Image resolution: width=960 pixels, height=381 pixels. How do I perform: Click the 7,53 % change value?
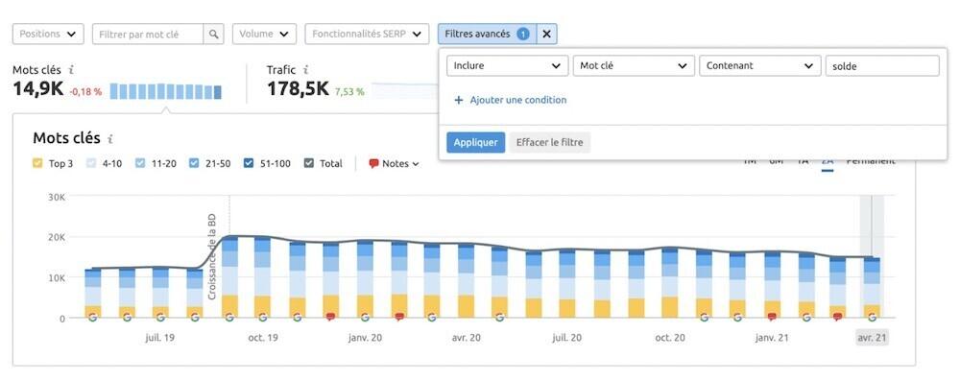click(349, 92)
